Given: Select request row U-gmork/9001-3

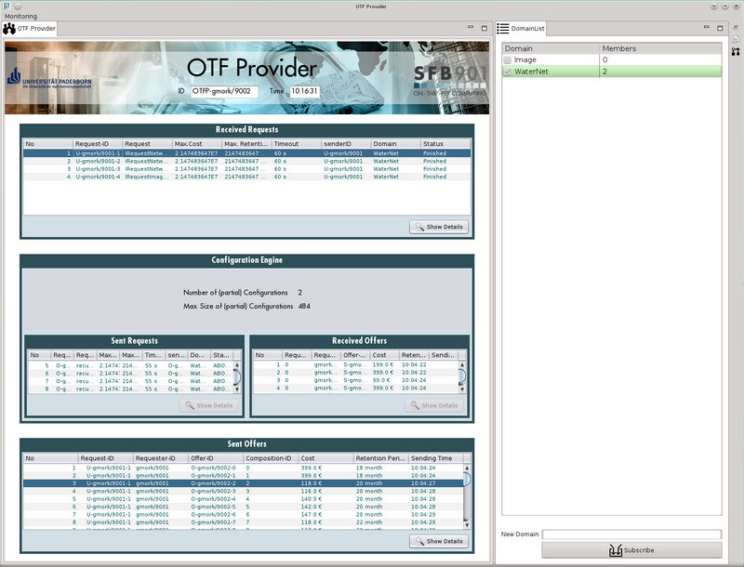Looking at the screenshot, I should pyautogui.click(x=246, y=169).
